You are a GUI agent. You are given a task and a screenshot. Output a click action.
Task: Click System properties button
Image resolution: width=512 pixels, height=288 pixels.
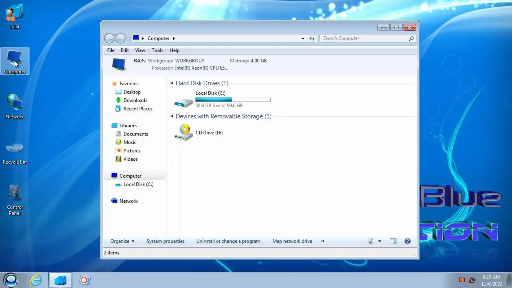coord(166,241)
